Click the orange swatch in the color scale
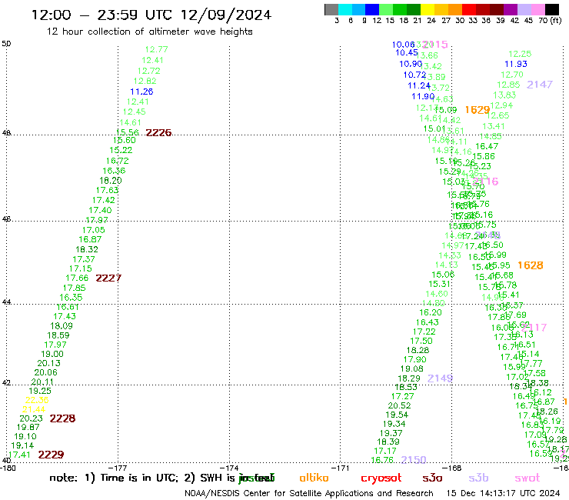This screenshot has height=500, width=569. tap(455, 9)
